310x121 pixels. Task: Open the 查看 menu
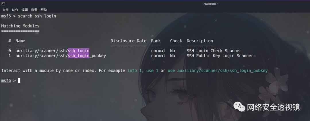coord(34,10)
